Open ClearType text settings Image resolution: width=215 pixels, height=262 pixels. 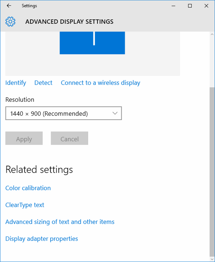[x=25, y=205]
